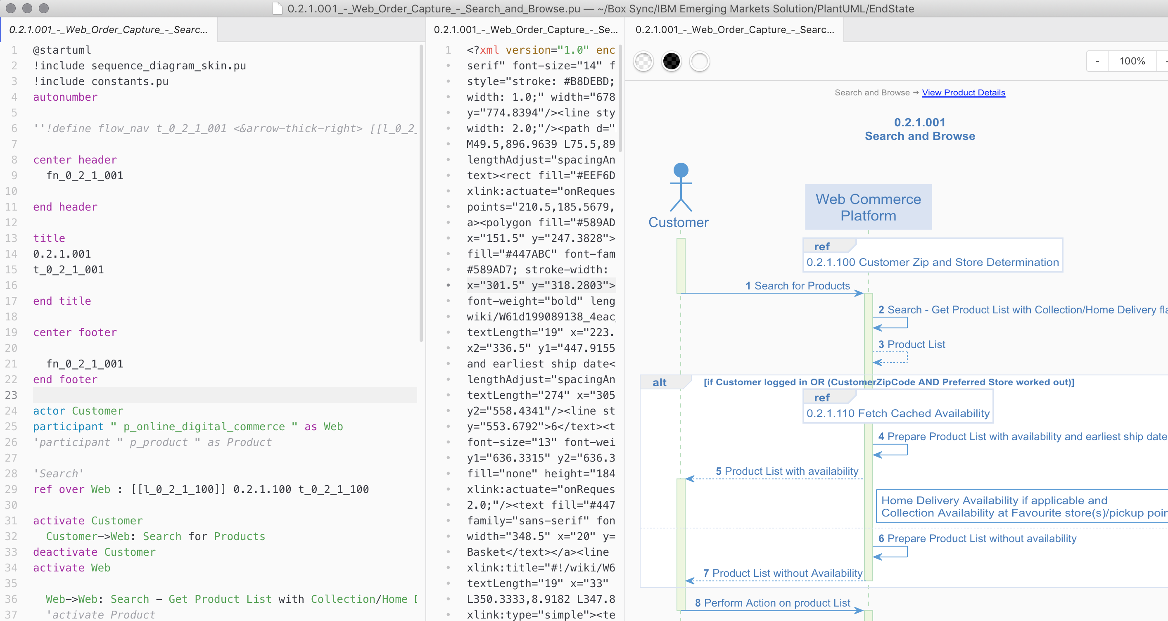This screenshot has height=621, width=1168.
Task: Click the ref tag on Fetch Cached Availability frame
Action: pyautogui.click(x=822, y=397)
